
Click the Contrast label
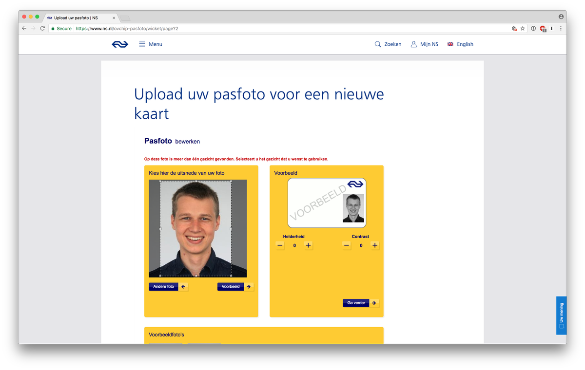[361, 237]
